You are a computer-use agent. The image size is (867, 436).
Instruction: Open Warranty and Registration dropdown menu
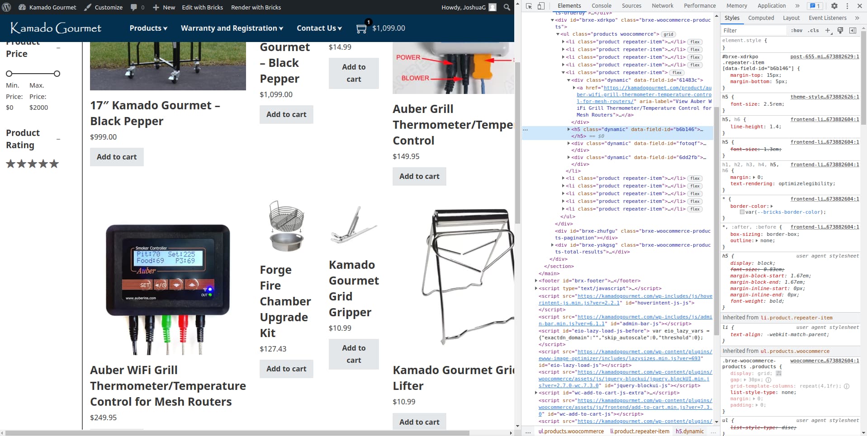point(232,28)
